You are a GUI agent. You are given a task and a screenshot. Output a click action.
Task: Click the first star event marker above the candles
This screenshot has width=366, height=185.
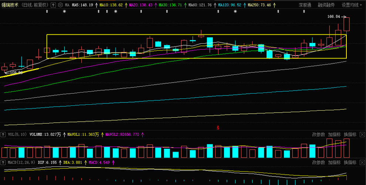(x=64, y=11)
